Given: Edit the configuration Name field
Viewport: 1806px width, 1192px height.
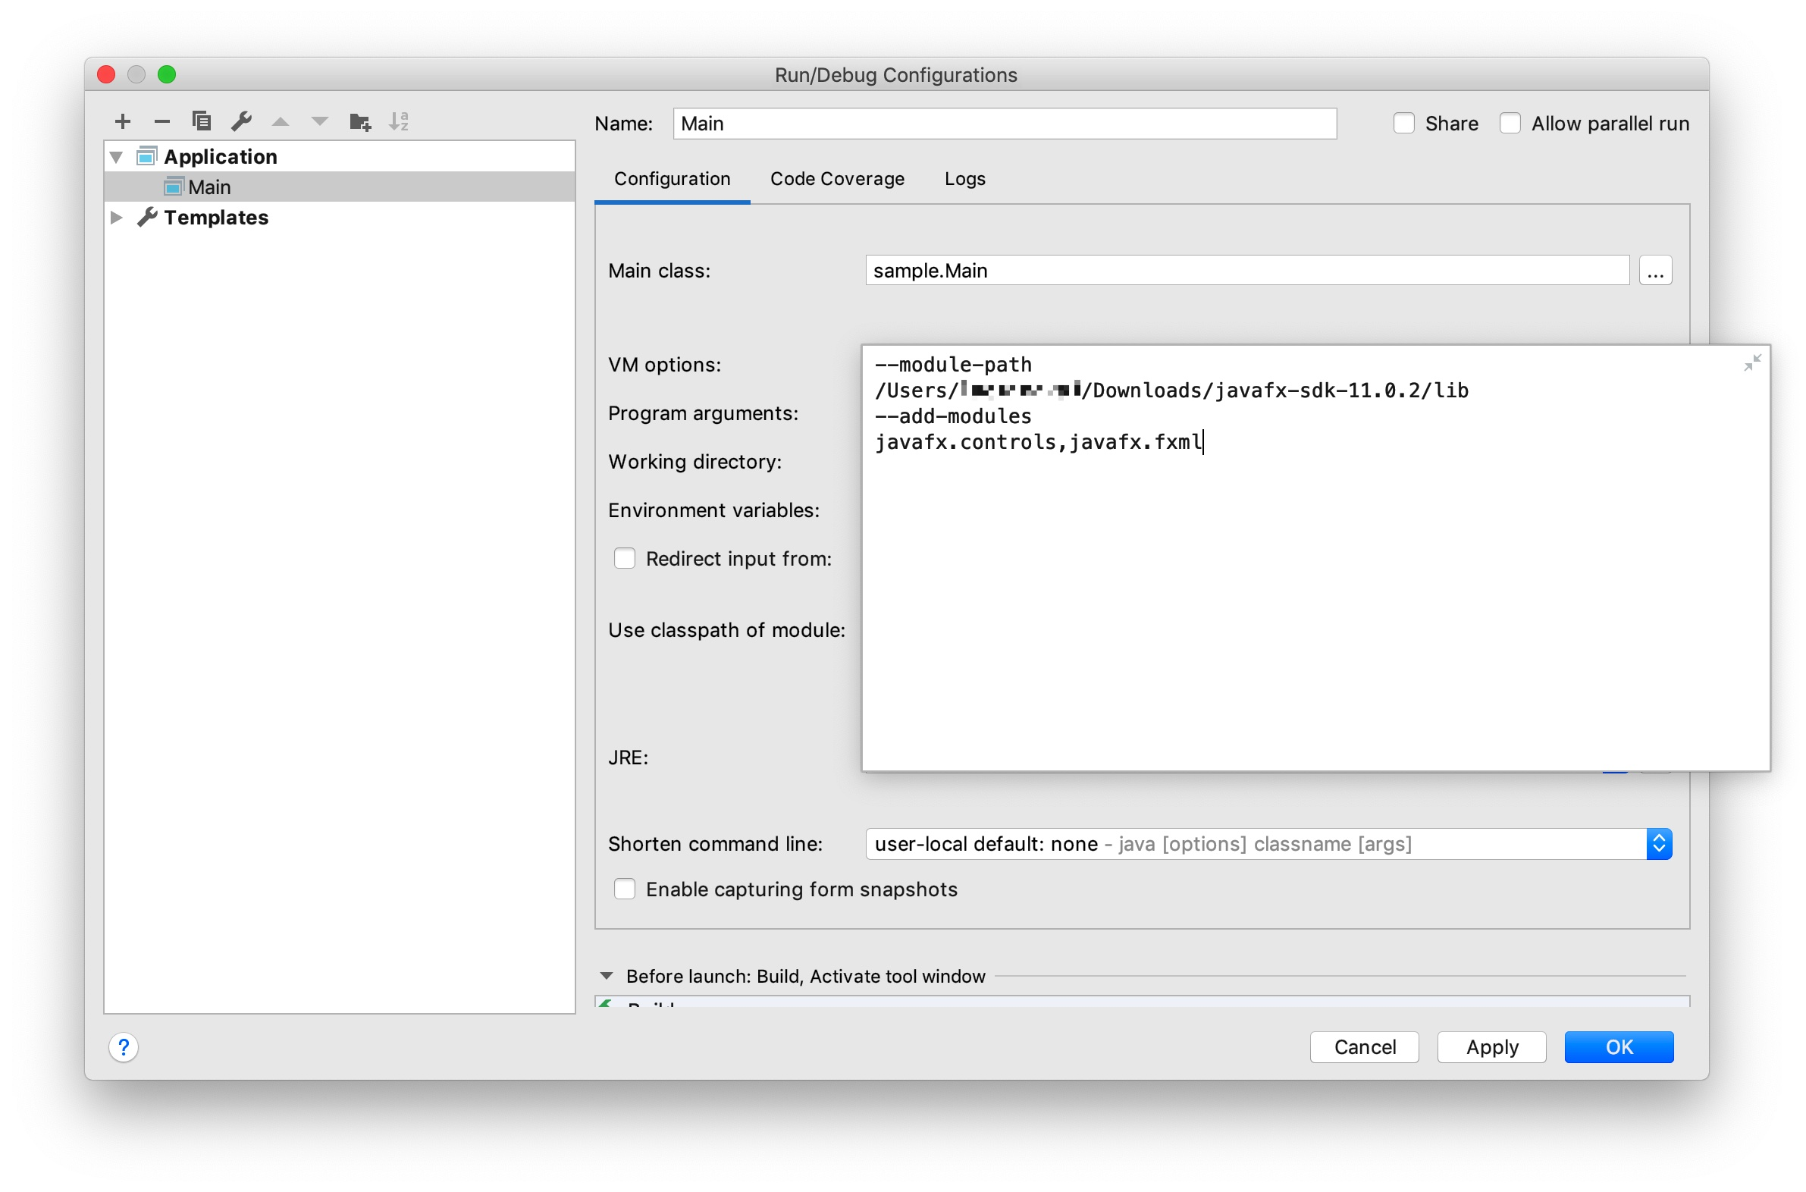Looking at the screenshot, I should pyautogui.click(x=1003, y=123).
